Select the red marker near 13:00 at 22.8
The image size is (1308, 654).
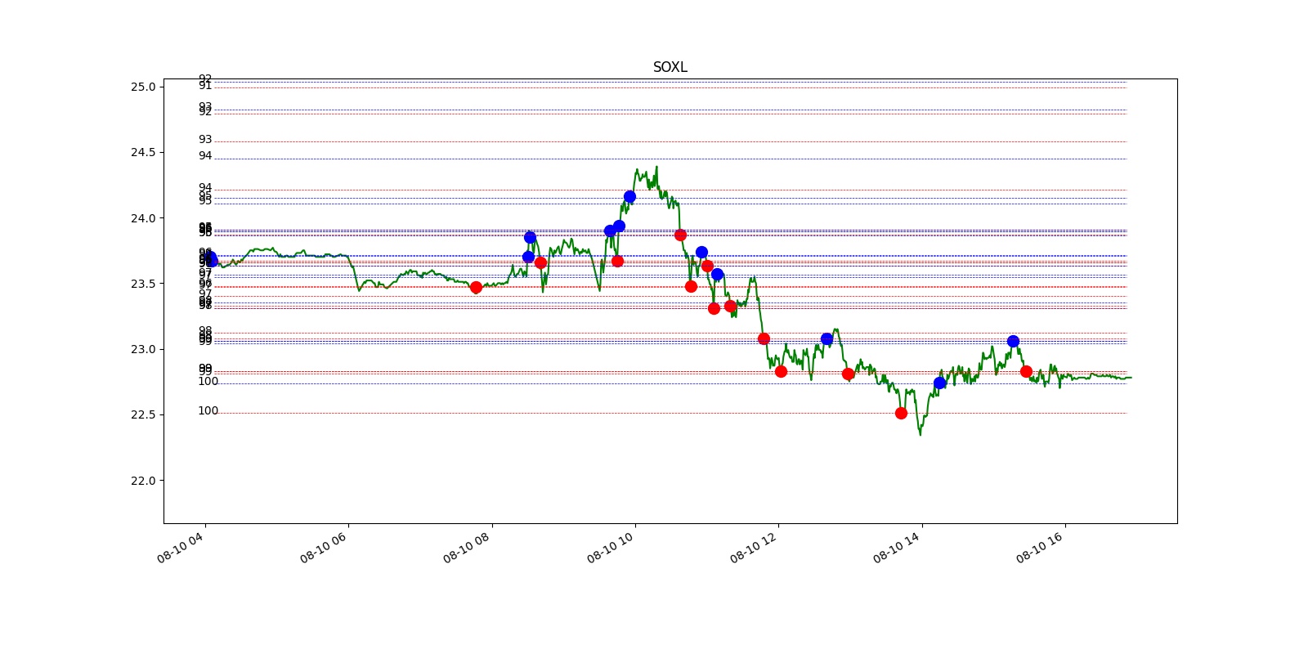click(x=848, y=374)
